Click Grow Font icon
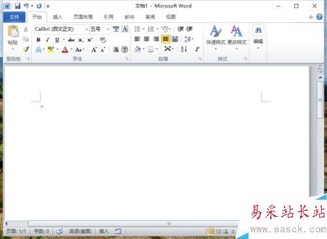 (x=94, y=50)
